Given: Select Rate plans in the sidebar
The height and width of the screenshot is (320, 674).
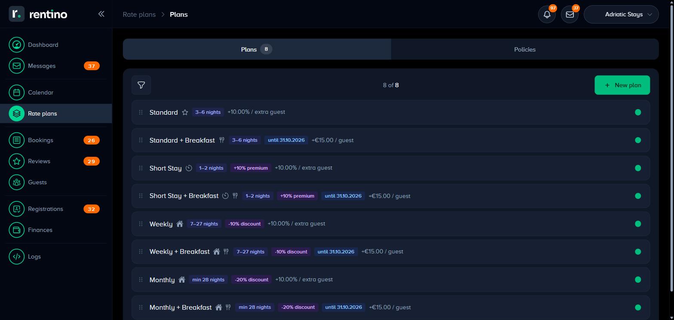Looking at the screenshot, I should pos(56,113).
